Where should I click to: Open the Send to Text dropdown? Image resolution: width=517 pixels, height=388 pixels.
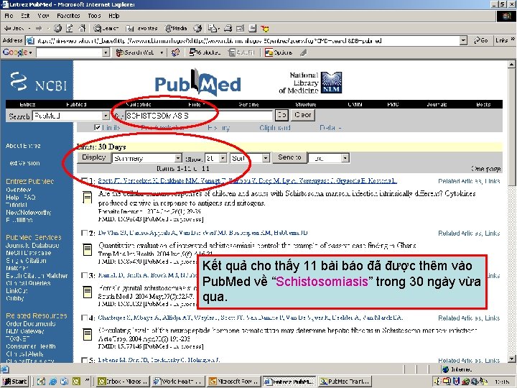coord(345,158)
